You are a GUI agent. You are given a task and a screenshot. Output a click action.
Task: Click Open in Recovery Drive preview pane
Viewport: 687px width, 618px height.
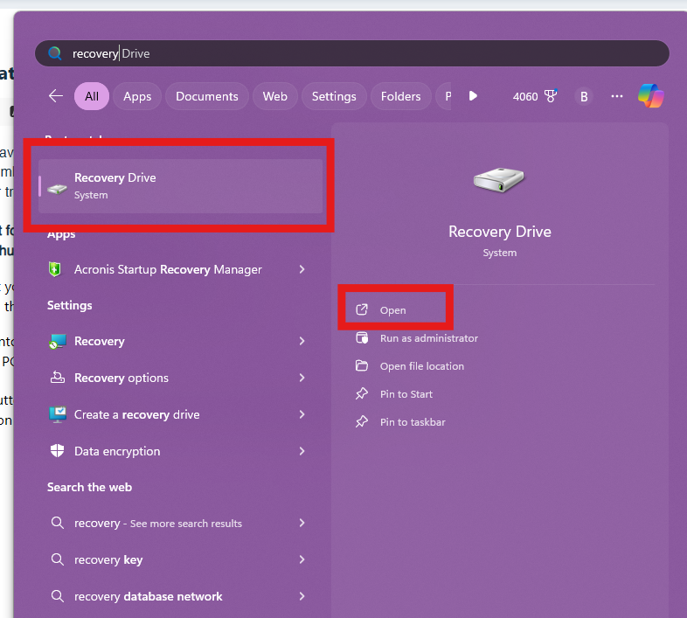coord(392,310)
